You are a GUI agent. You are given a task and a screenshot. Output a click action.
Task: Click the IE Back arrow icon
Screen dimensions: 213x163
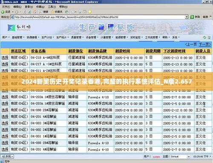3,12
